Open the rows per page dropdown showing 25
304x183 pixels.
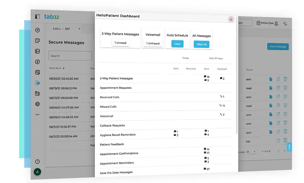(251, 152)
